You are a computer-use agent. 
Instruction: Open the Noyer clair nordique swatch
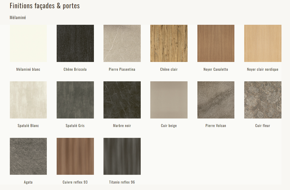pos(263,43)
